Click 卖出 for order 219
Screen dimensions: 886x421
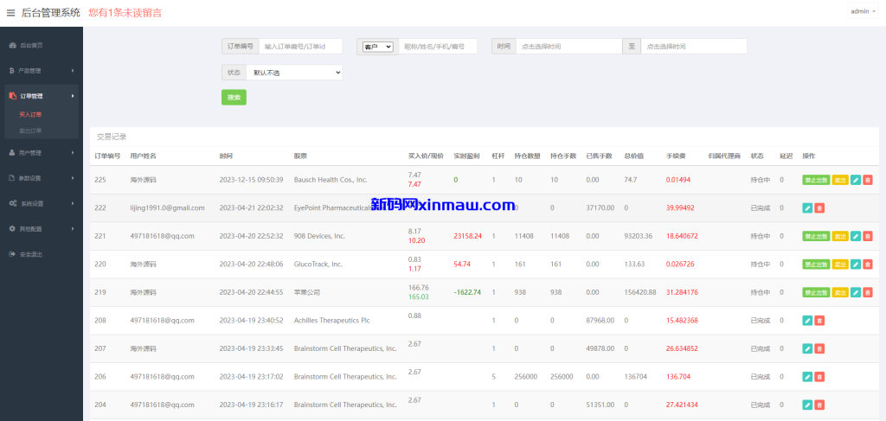[840, 292]
